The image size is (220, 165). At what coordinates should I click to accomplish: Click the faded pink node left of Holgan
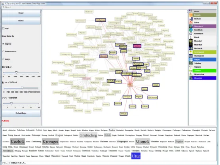(x=86, y=79)
